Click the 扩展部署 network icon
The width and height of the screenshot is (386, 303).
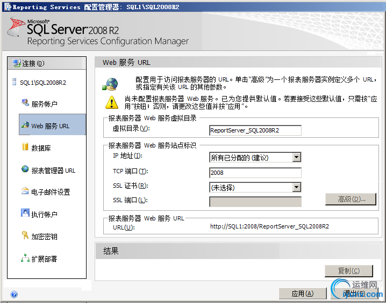(x=25, y=258)
